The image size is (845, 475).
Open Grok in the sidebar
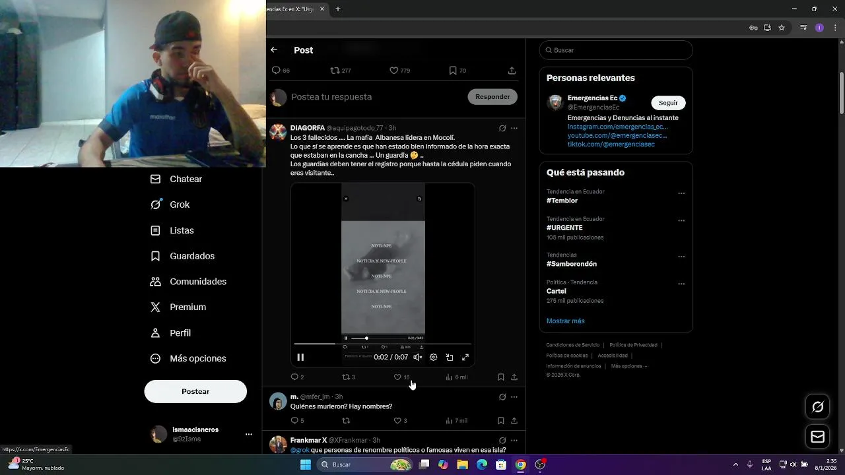pyautogui.click(x=170, y=205)
